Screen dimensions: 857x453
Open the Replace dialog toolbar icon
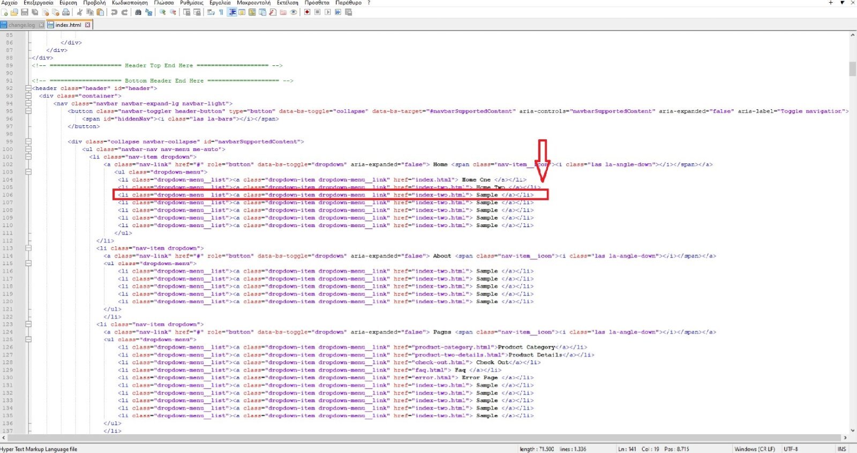pos(148,12)
